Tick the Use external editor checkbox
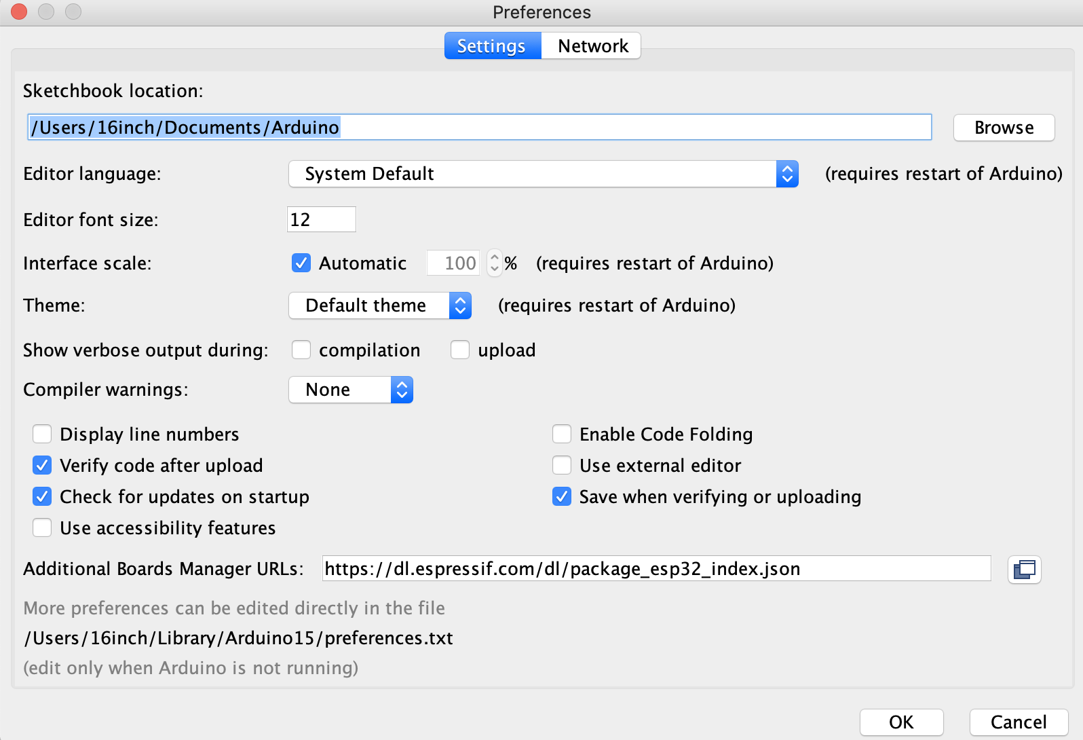 (562, 465)
